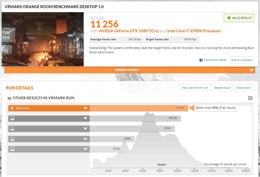The width and height of the screenshot is (260, 177).
Task: Click the chart icon beside Other Results heading
Action: tap(10, 98)
